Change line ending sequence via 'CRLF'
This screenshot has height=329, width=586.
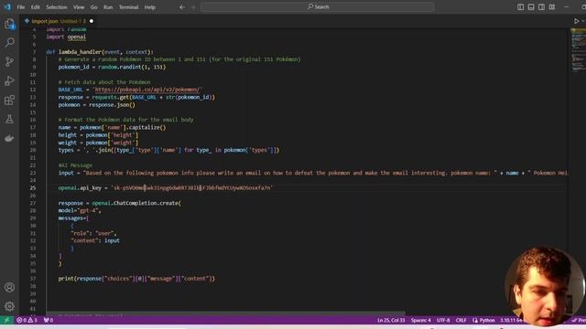click(461, 320)
